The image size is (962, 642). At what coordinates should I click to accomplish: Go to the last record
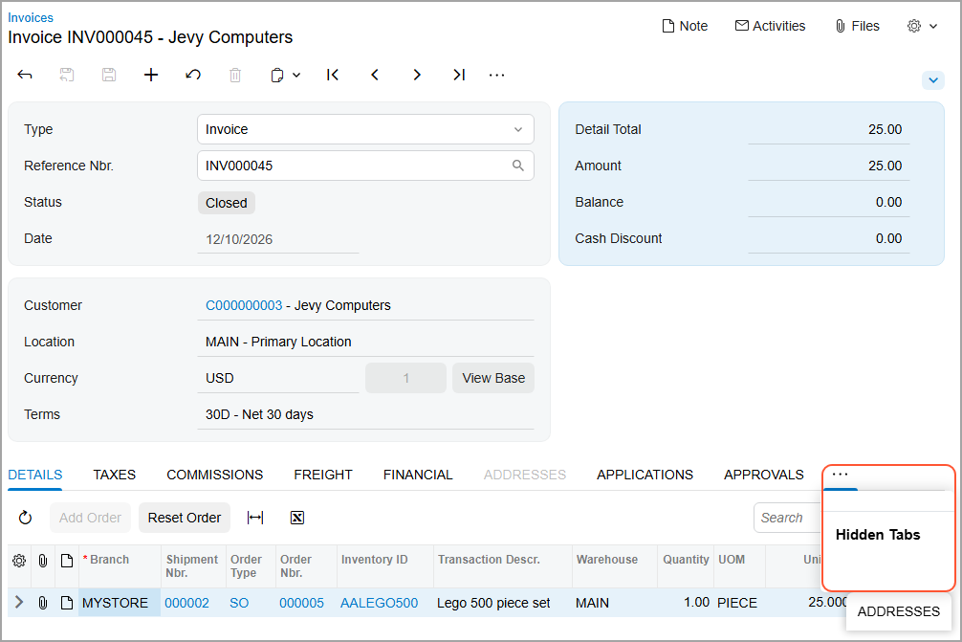pos(459,75)
